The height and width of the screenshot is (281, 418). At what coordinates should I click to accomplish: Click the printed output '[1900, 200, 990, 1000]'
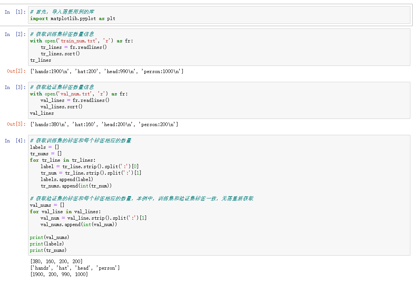pos(59,274)
